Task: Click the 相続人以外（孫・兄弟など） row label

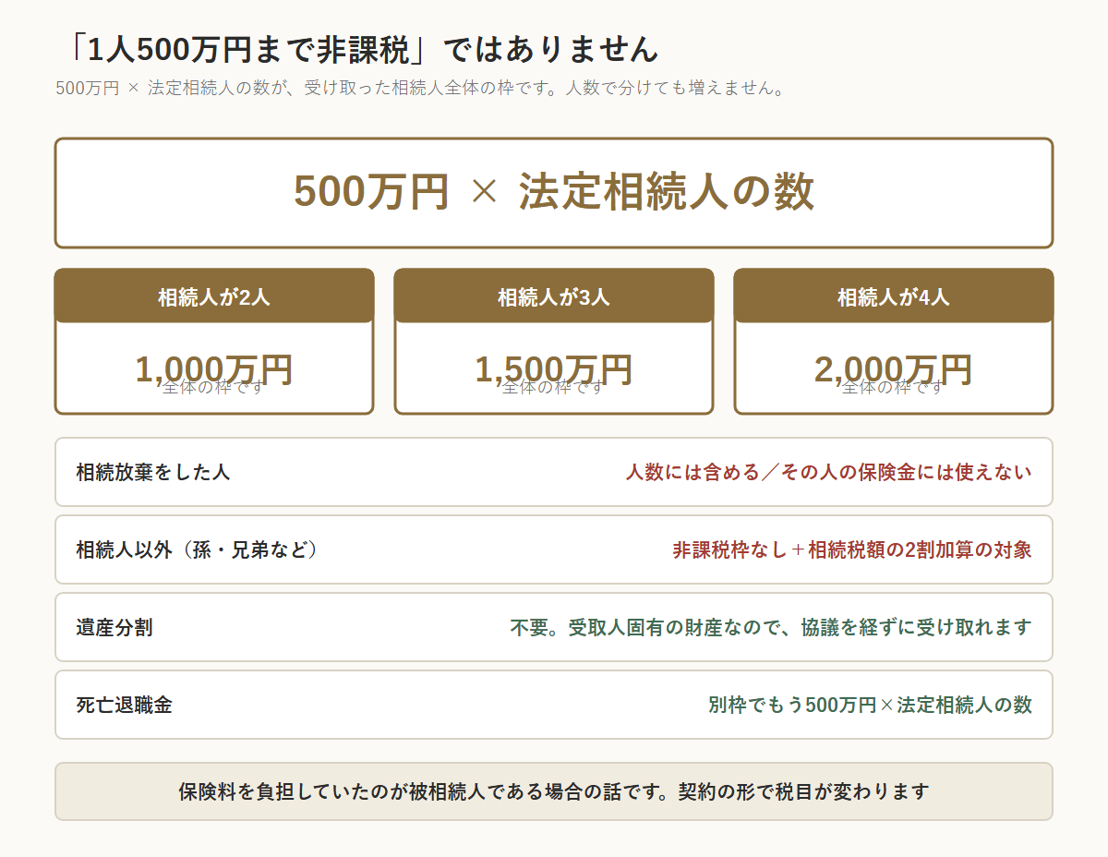Action: [x=197, y=549]
